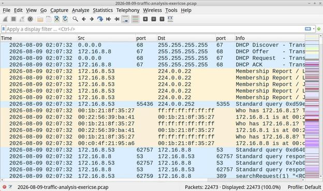Click the Go to specified packet icon
This screenshot has width=323, height=191.
coord(100,19)
